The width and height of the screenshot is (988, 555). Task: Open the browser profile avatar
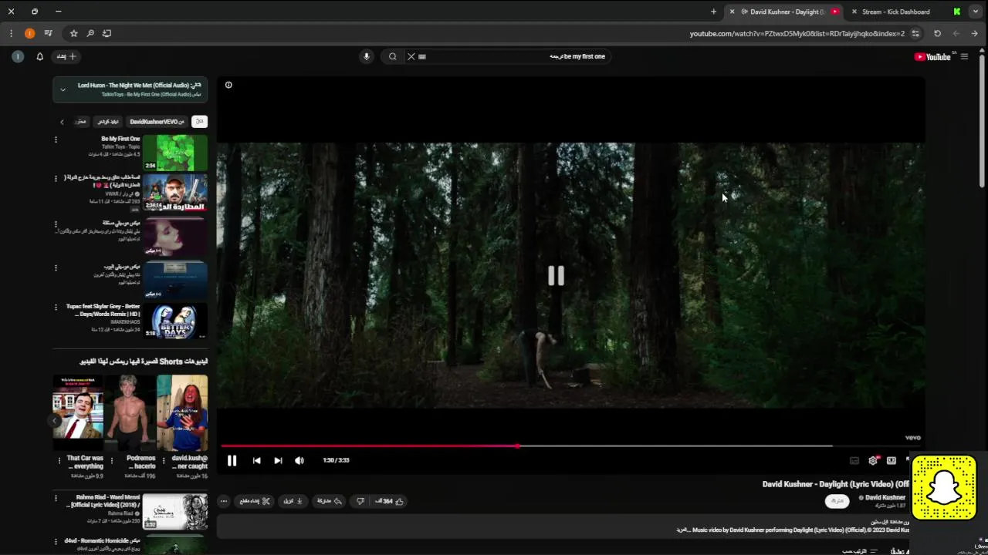point(29,33)
